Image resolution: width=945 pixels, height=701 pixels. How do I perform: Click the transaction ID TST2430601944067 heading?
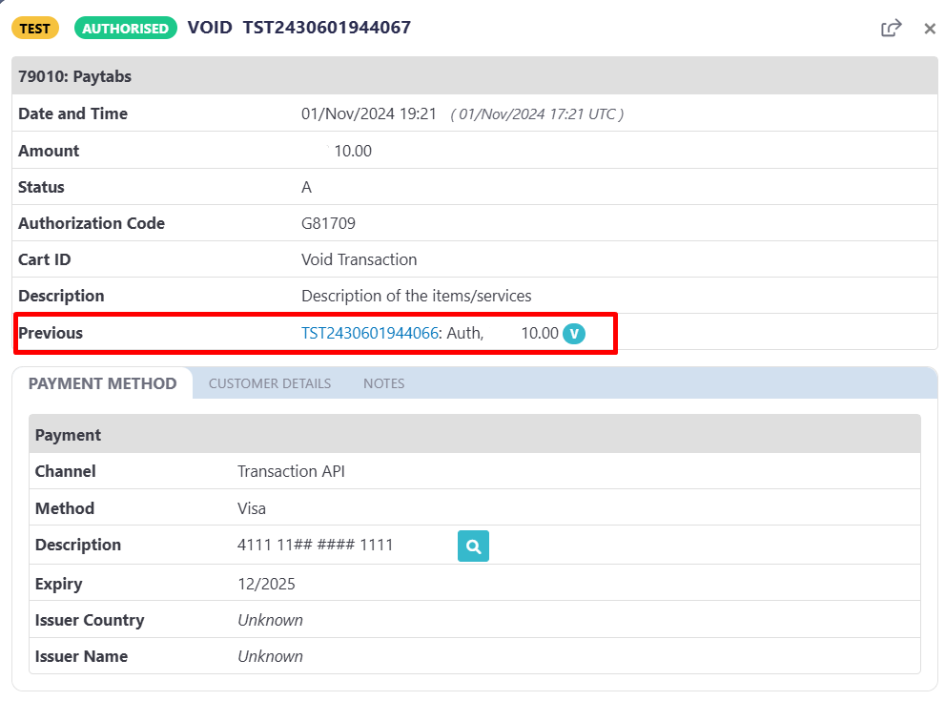pos(327,28)
